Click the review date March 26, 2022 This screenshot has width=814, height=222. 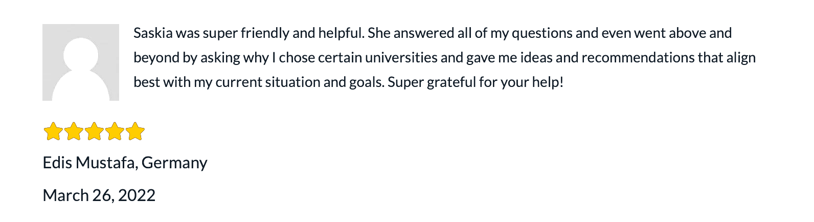99,195
